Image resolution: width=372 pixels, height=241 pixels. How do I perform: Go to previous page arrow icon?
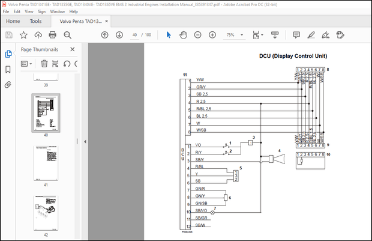tap(104, 35)
